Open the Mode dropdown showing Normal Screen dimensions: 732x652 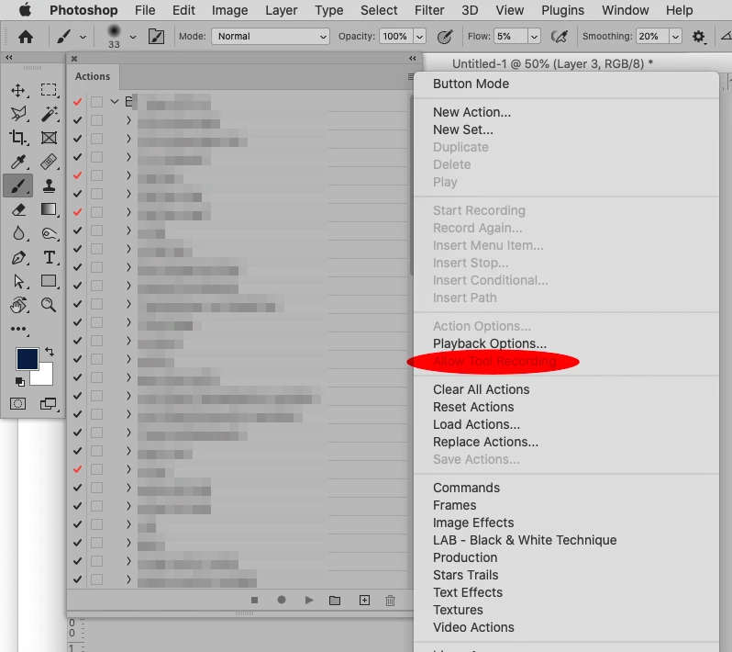pos(271,37)
